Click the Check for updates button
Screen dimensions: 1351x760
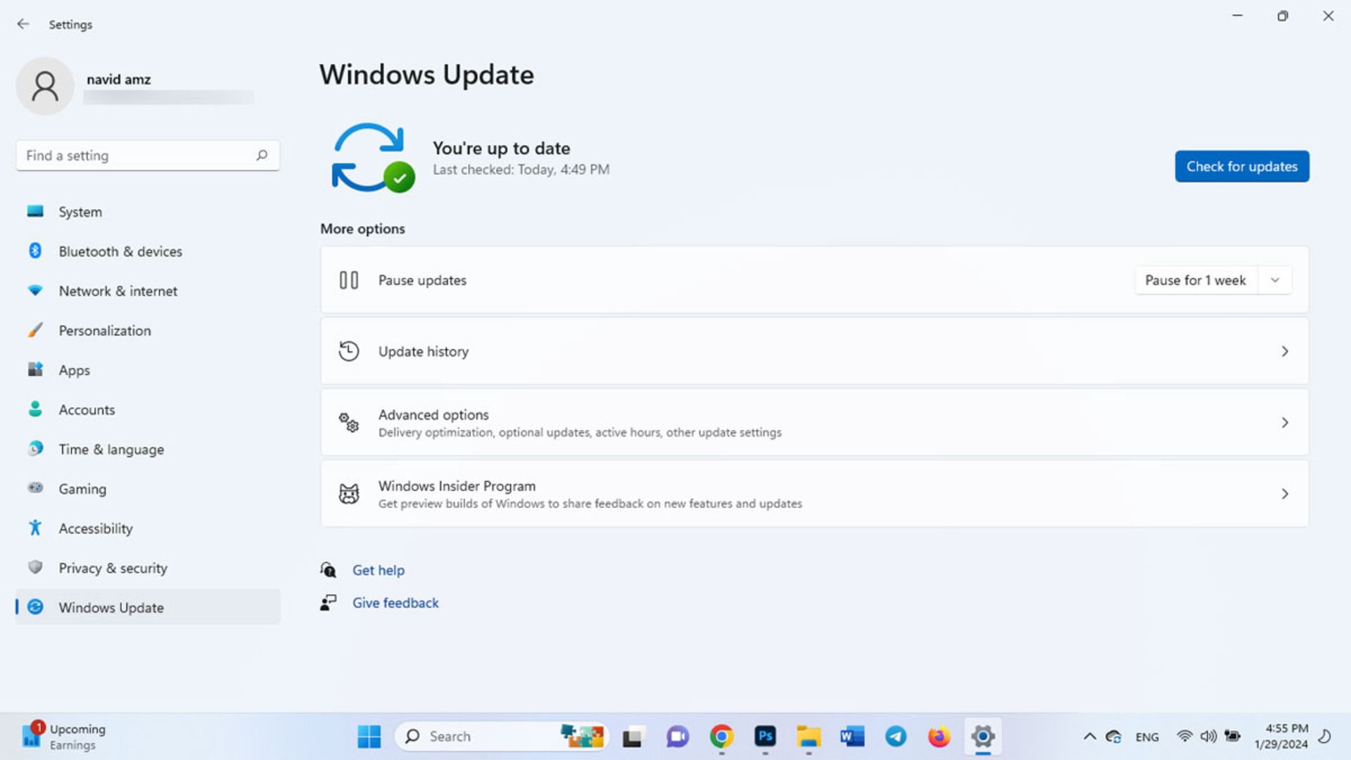(1241, 165)
